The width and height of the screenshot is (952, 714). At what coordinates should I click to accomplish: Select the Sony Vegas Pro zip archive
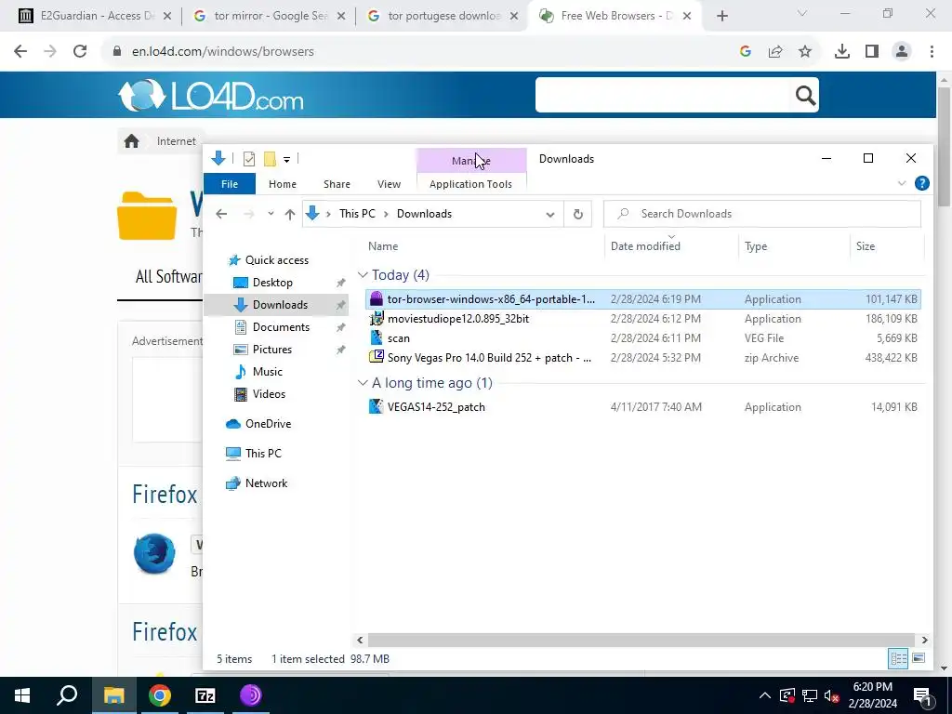(643, 358)
